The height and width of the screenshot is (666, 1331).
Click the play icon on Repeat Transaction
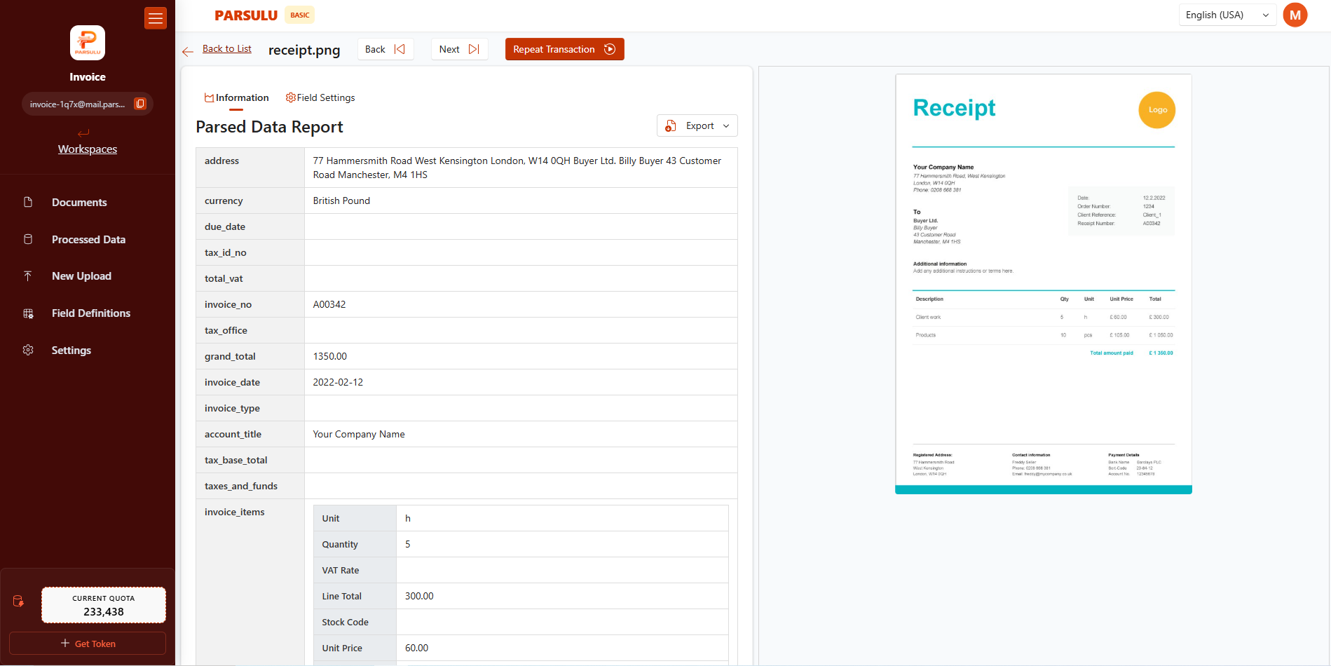tap(610, 49)
